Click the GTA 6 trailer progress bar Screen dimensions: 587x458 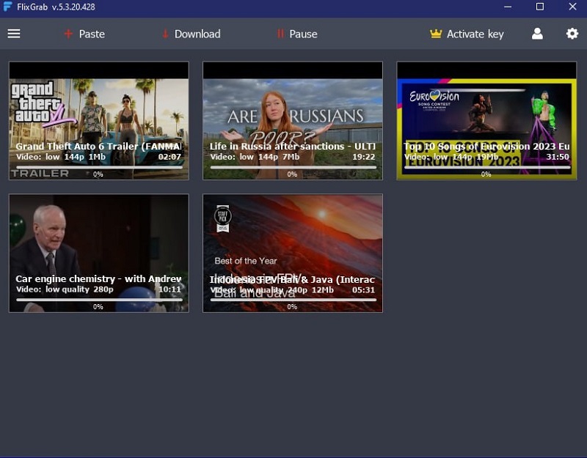pyautogui.click(x=99, y=168)
